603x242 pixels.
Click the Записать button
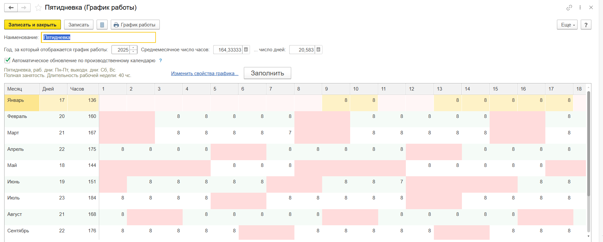coord(79,25)
